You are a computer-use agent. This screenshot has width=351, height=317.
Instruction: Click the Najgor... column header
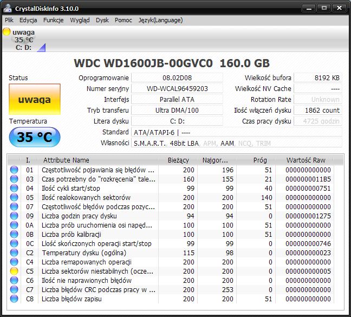[x=216, y=160]
